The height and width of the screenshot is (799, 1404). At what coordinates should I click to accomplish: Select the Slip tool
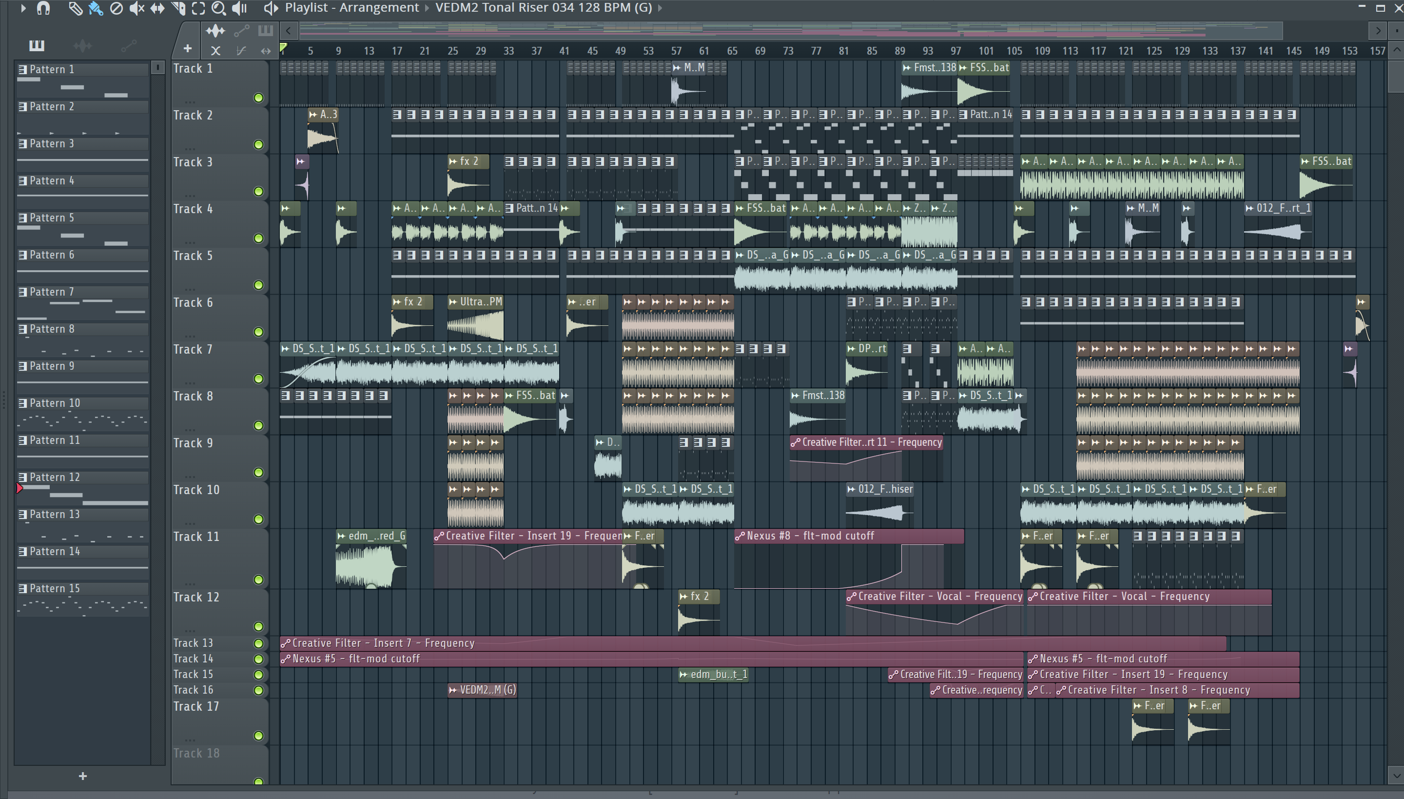coord(157,8)
